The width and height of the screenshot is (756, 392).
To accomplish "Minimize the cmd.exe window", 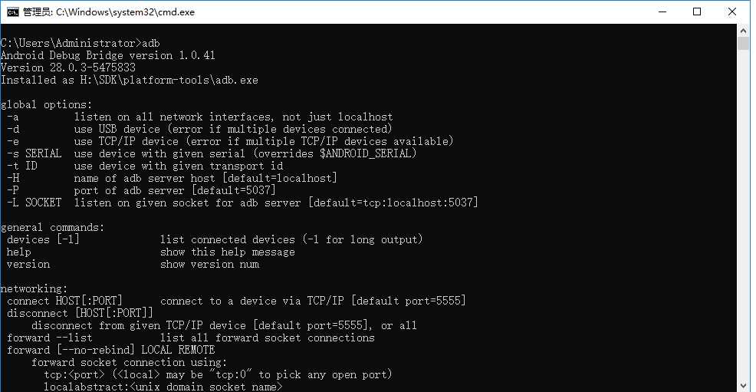I will pyautogui.click(x=662, y=12).
